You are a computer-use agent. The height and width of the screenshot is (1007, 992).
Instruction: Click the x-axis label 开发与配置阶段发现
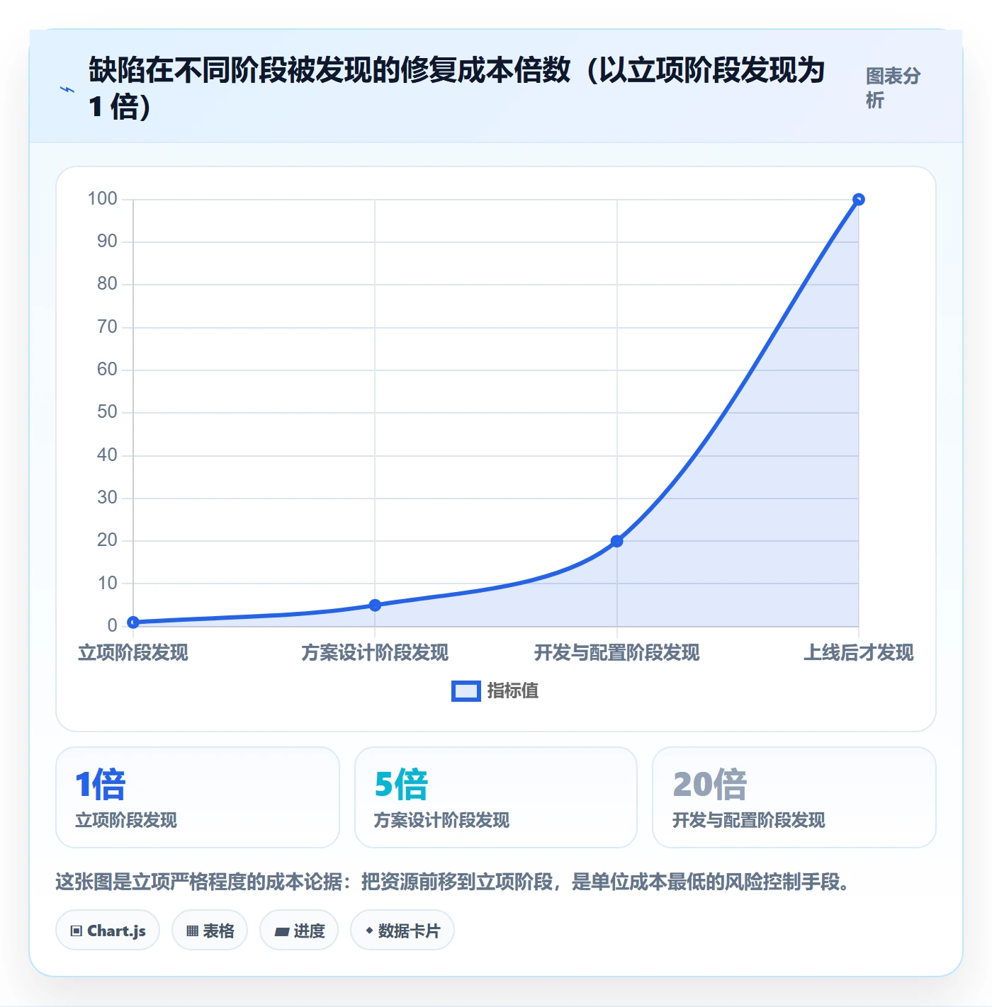tap(617, 652)
